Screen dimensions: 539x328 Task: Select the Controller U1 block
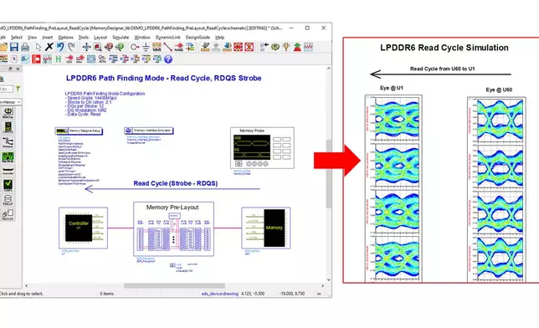[x=83, y=228]
